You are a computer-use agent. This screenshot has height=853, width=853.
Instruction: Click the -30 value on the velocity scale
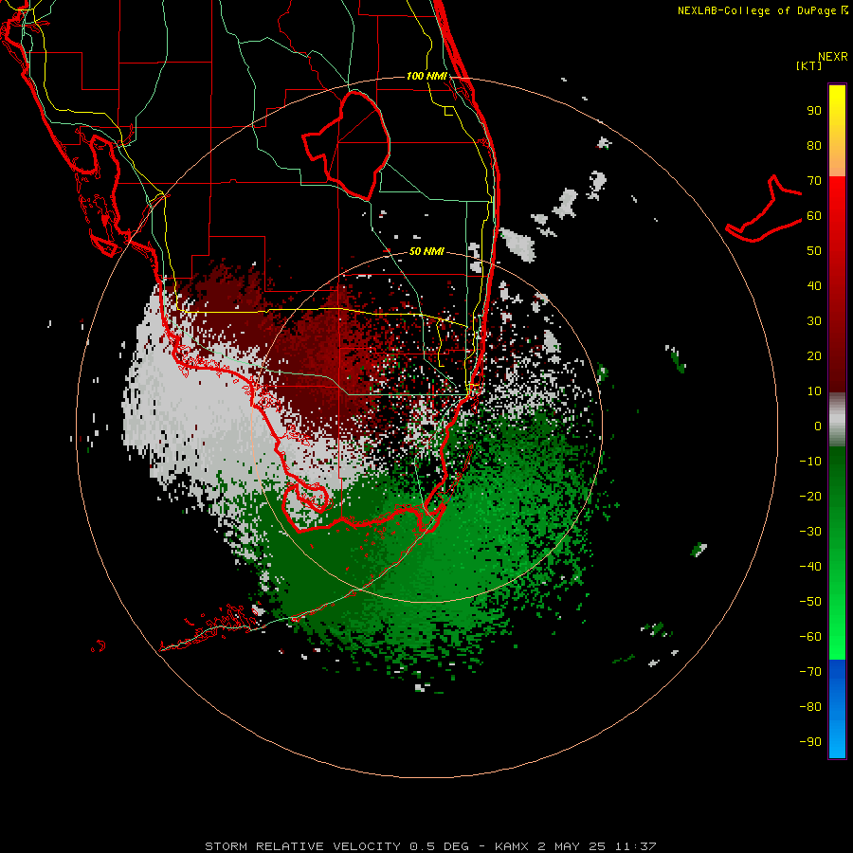[x=810, y=531]
